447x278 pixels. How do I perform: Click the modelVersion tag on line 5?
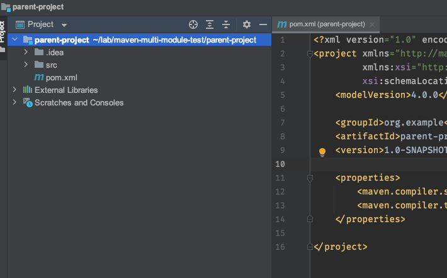click(x=373, y=95)
